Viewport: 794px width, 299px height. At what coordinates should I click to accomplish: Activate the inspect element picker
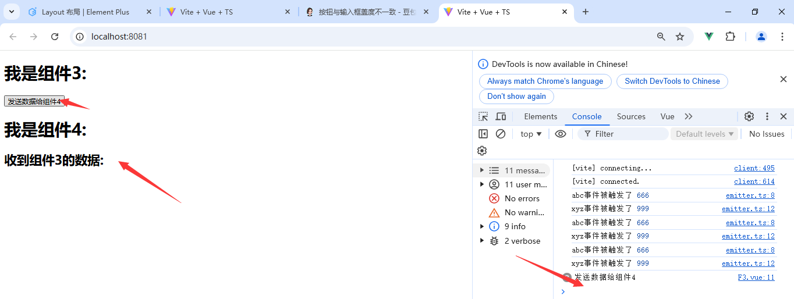(483, 116)
